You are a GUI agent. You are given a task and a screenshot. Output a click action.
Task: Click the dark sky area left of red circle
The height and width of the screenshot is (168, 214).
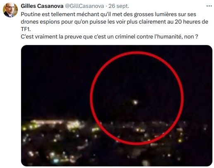pos(55,83)
